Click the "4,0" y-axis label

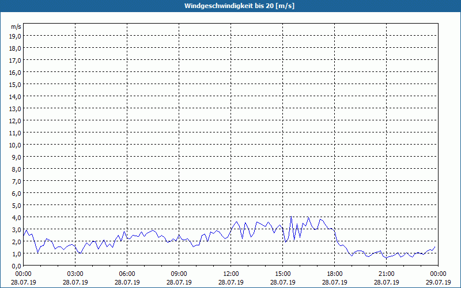tap(17, 218)
